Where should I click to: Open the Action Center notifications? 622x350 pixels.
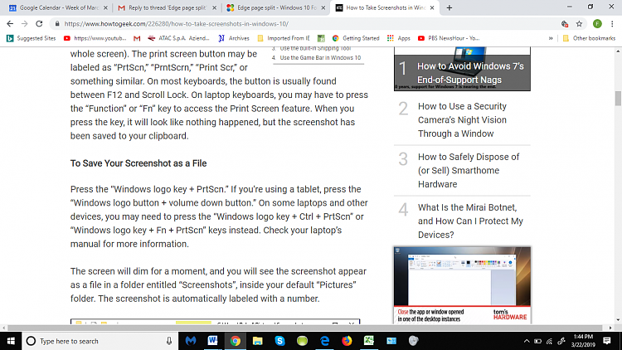pos(607,341)
